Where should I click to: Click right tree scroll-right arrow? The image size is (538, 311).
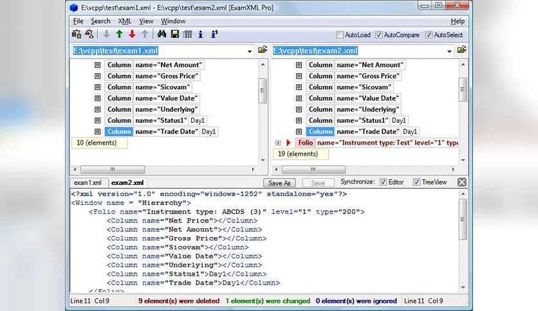[453, 170]
